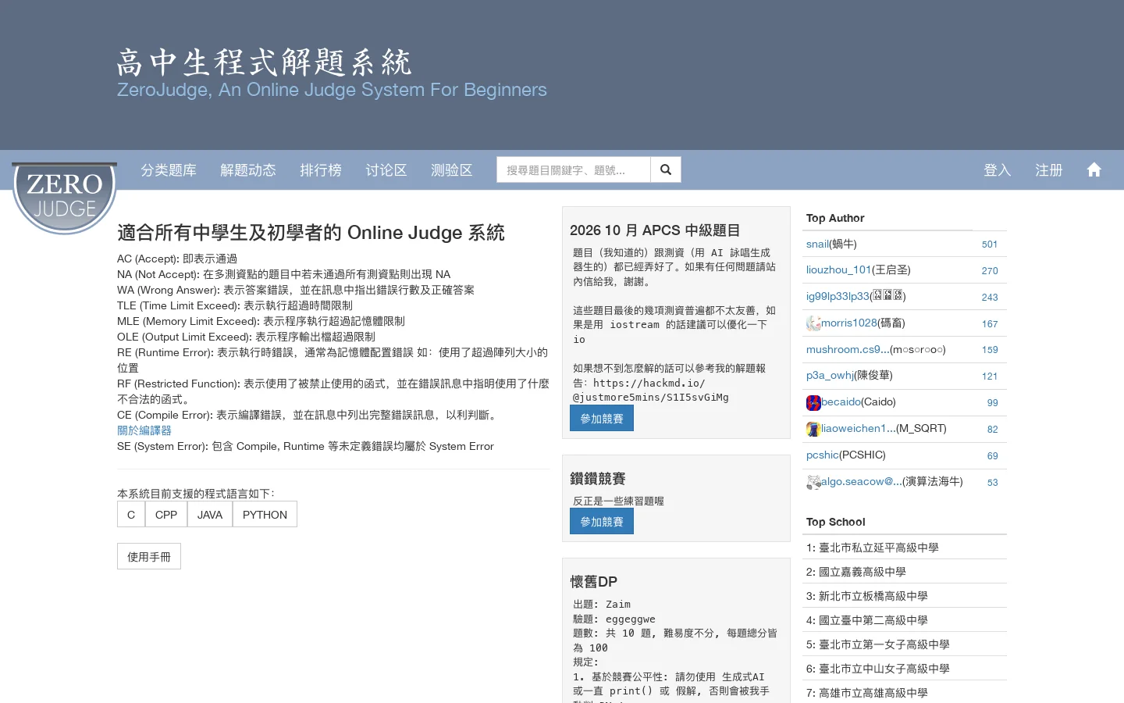Screen dimensions: 1124x703
Task: Open 测验区 contest page
Action: coord(452,170)
